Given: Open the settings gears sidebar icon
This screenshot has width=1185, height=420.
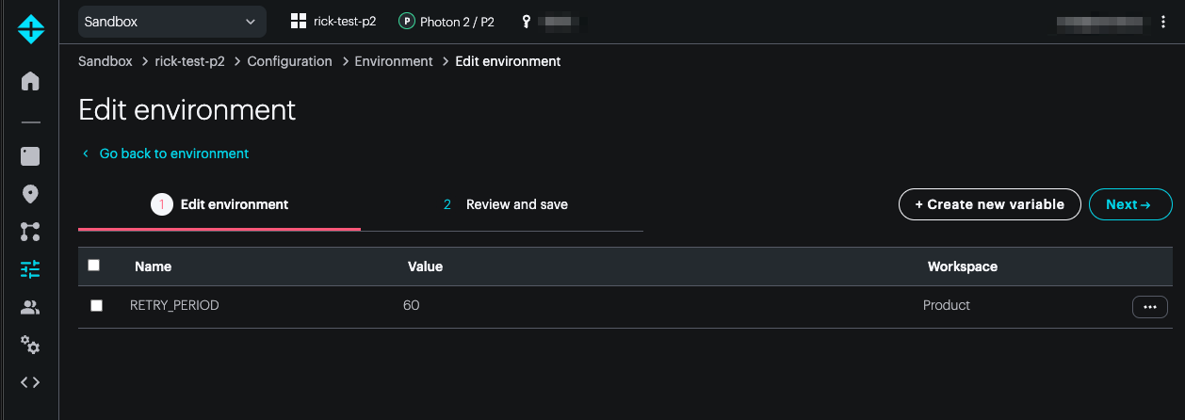Looking at the screenshot, I should [30, 345].
